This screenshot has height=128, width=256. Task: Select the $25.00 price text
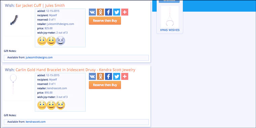pyautogui.click(x=49, y=28)
